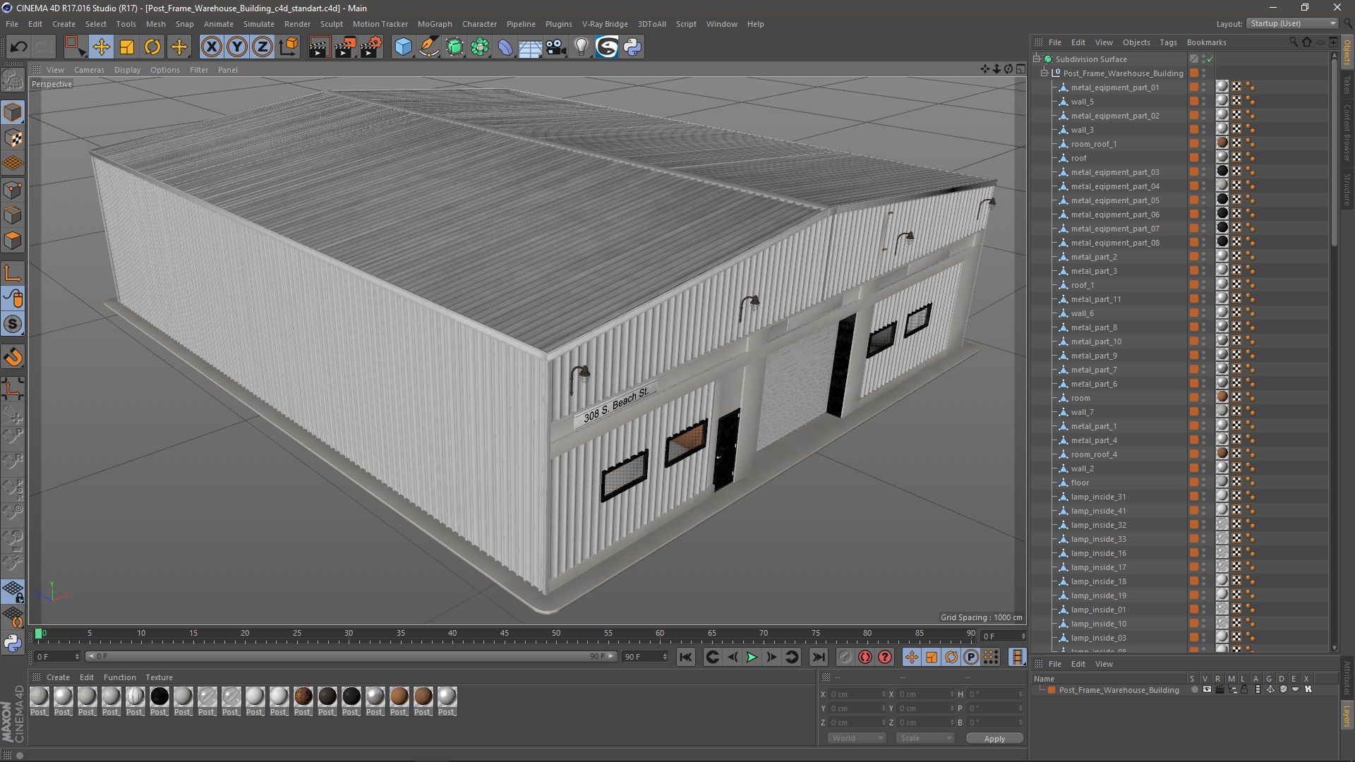Viewport: 1355px width, 762px height.
Task: Select the Move tool
Action: (x=101, y=47)
